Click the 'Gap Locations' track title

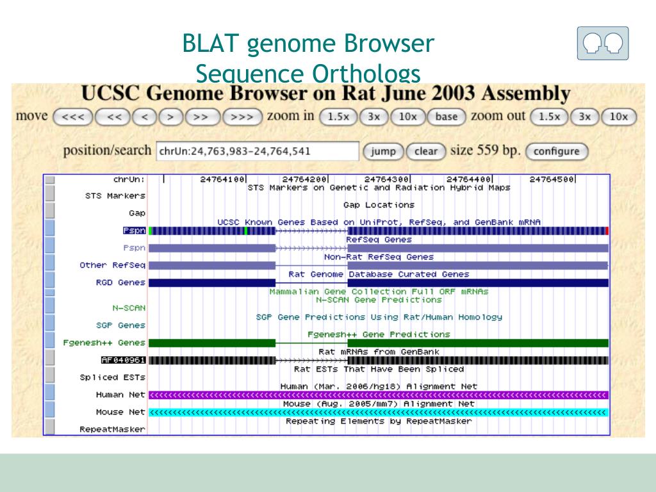coord(379,205)
